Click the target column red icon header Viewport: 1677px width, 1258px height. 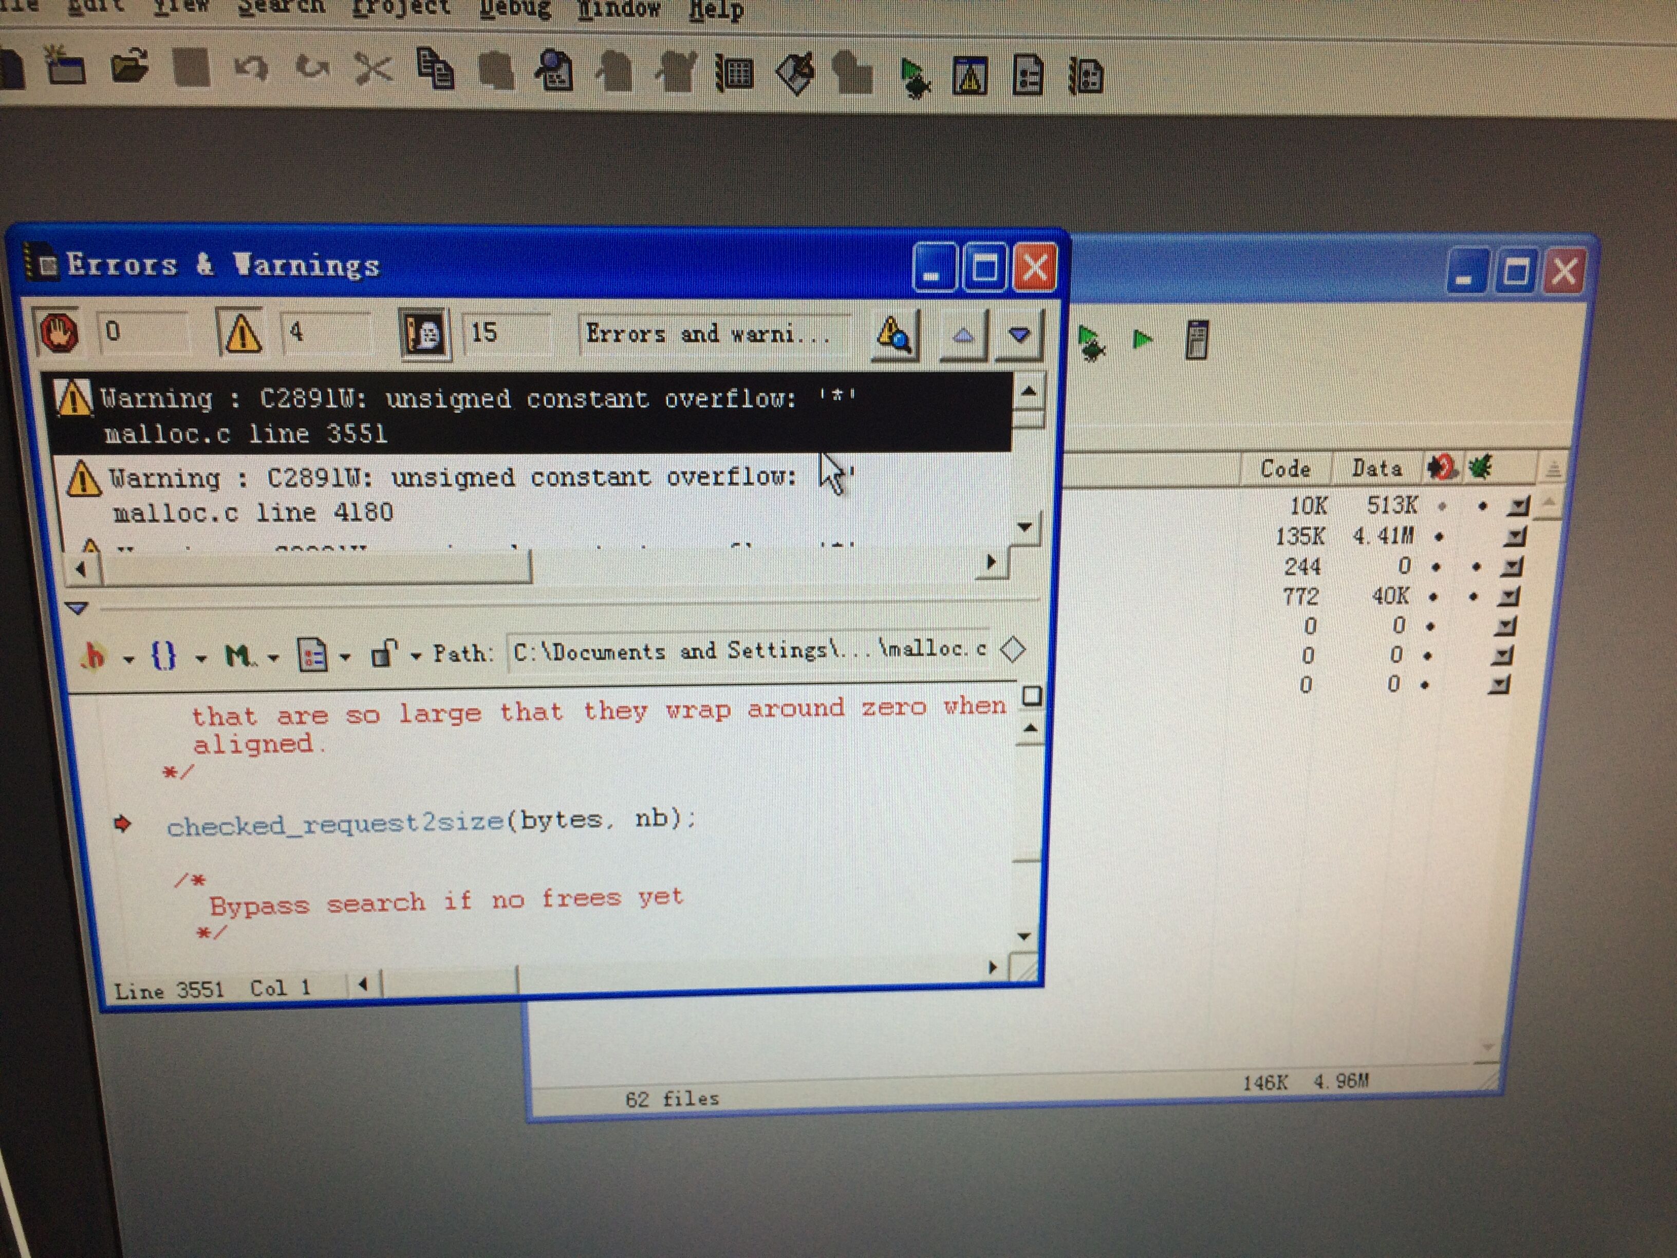1441,467
